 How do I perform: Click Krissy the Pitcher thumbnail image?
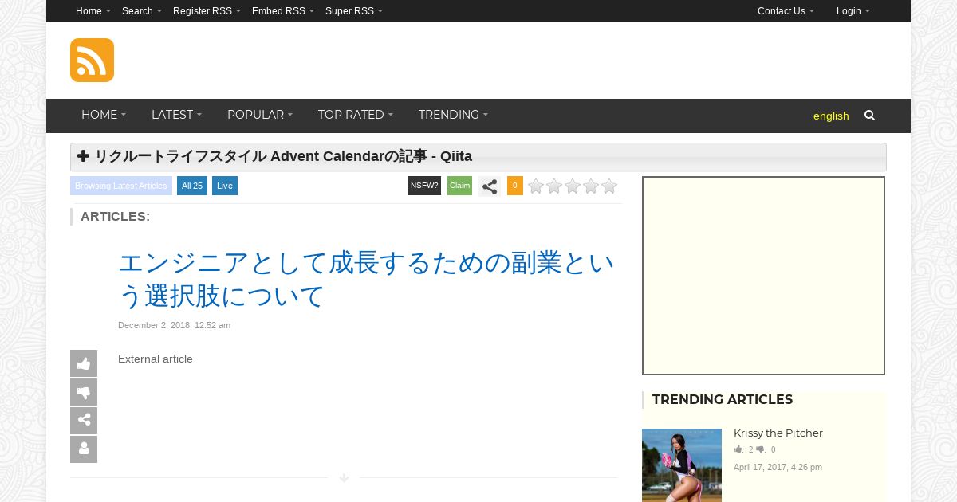coord(682,465)
